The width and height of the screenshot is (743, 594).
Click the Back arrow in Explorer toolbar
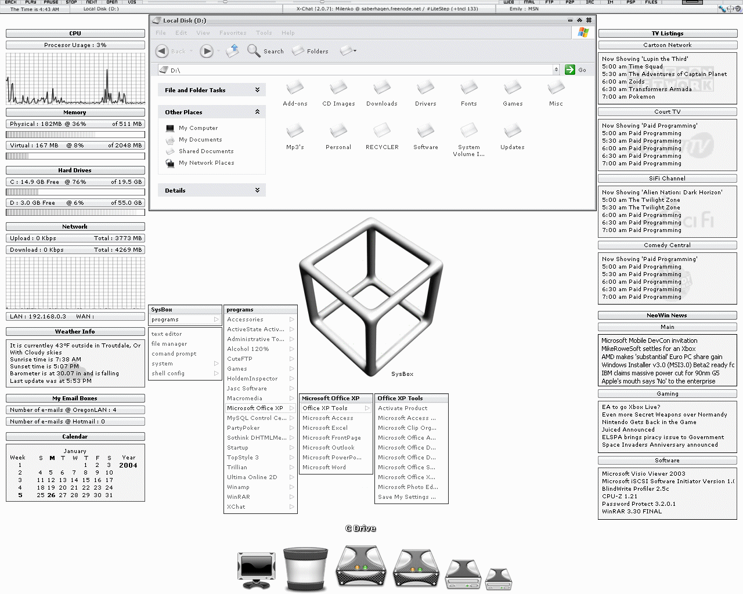(163, 51)
